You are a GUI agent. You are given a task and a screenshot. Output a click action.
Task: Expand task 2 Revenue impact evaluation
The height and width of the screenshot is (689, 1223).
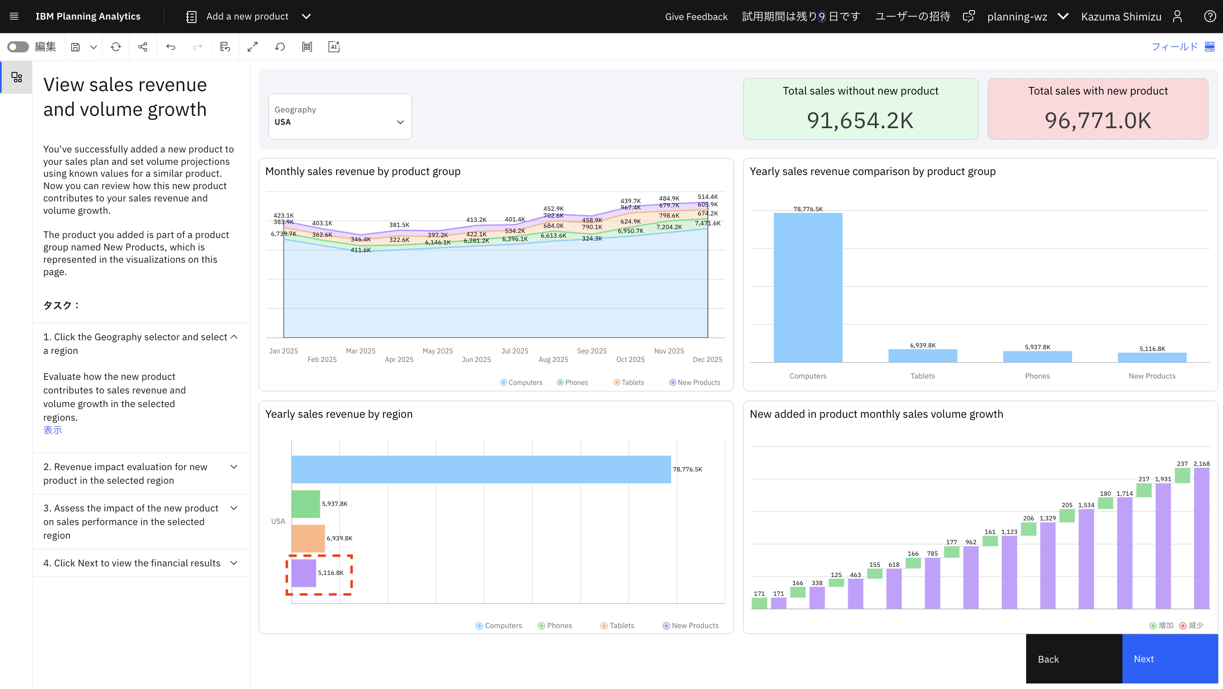pos(141,474)
